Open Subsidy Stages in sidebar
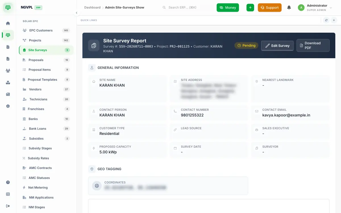Viewport: 341px width, 213px height. [x=46, y=148]
